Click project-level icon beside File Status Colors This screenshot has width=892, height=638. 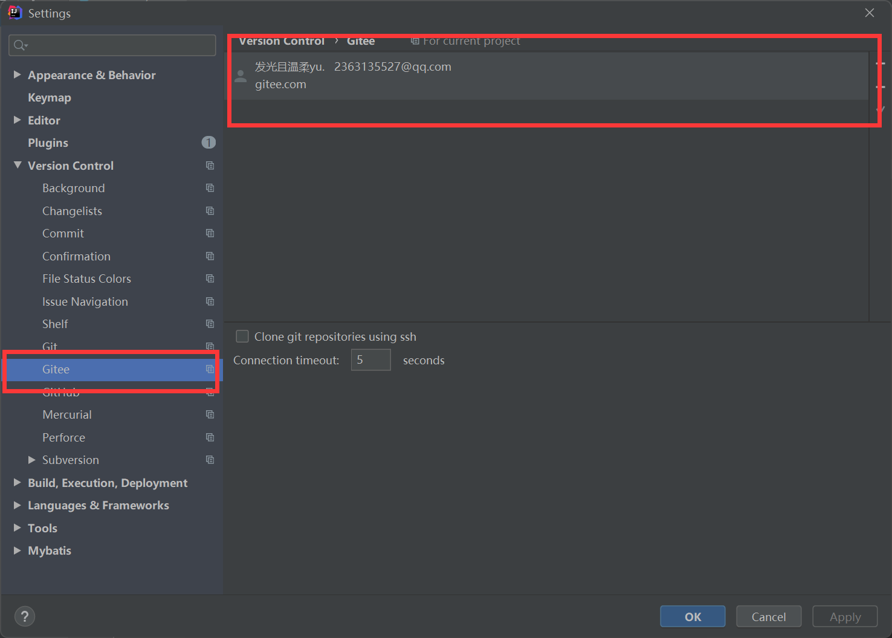tap(210, 279)
